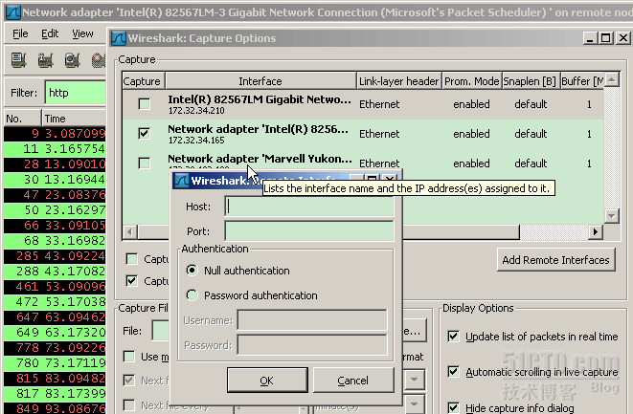Click scroll right arrow of interface list
The image size is (633, 414).
[x=596, y=232]
